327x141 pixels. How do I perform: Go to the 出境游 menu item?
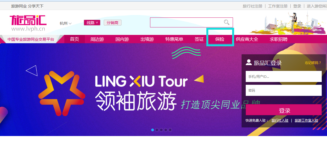147,39
